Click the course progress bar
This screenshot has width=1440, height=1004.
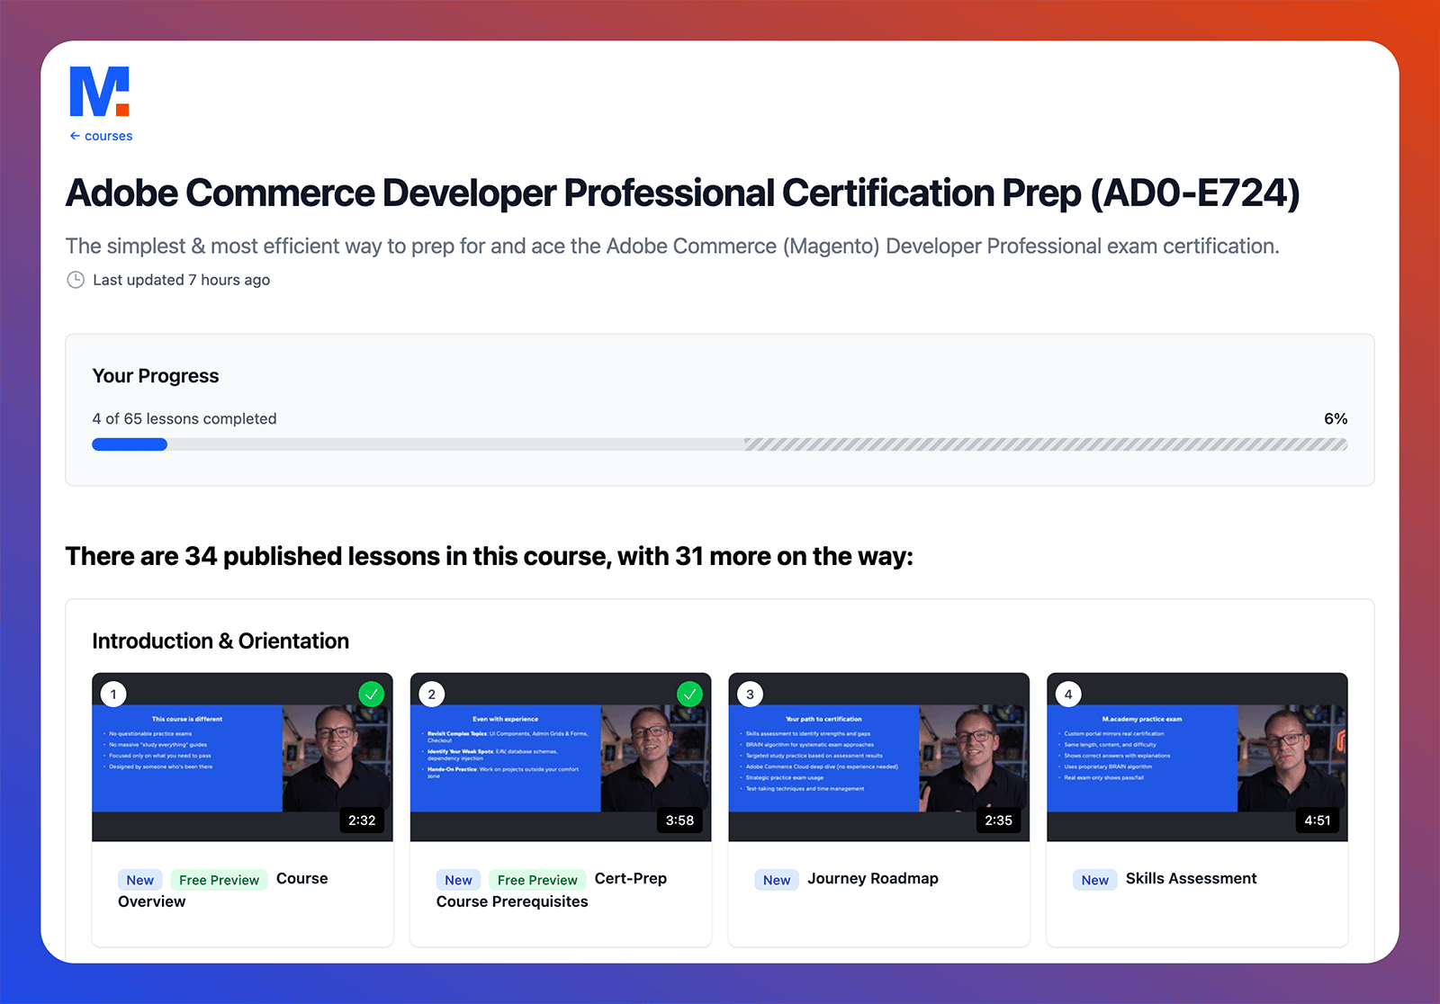click(x=719, y=444)
